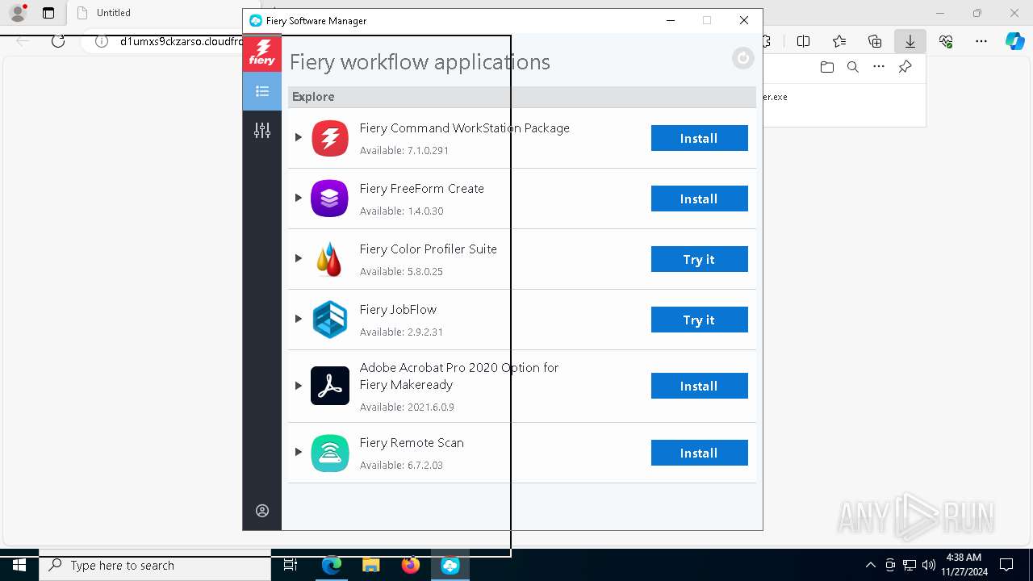1033x581 pixels.
Task: Click the Fiery logo in the sidebar
Action: click(x=262, y=52)
